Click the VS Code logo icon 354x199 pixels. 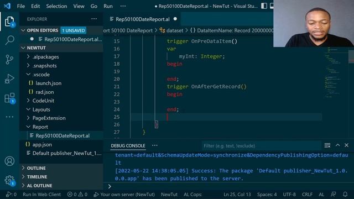(x=7, y=6)
